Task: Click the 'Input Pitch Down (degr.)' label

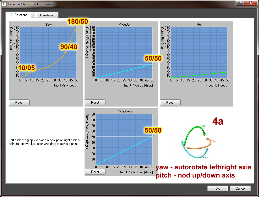Action: click(137, 172)
